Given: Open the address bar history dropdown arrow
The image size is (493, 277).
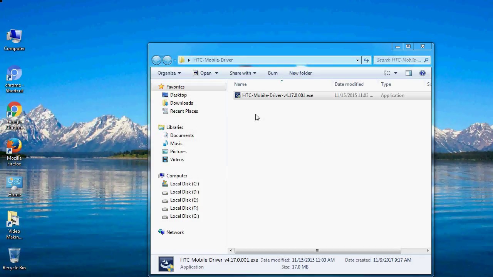Looking at the screenshot, I should (357, 60).
